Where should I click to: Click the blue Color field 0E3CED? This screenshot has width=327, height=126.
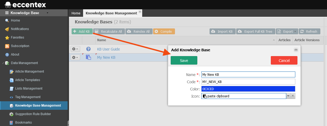248,89
